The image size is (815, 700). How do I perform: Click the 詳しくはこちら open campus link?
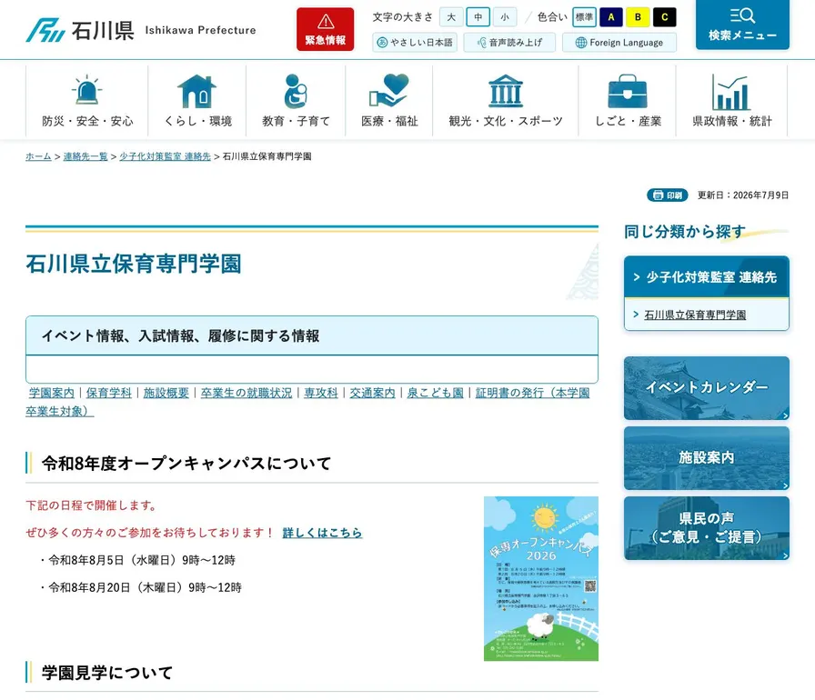click(x=322, y=533)
